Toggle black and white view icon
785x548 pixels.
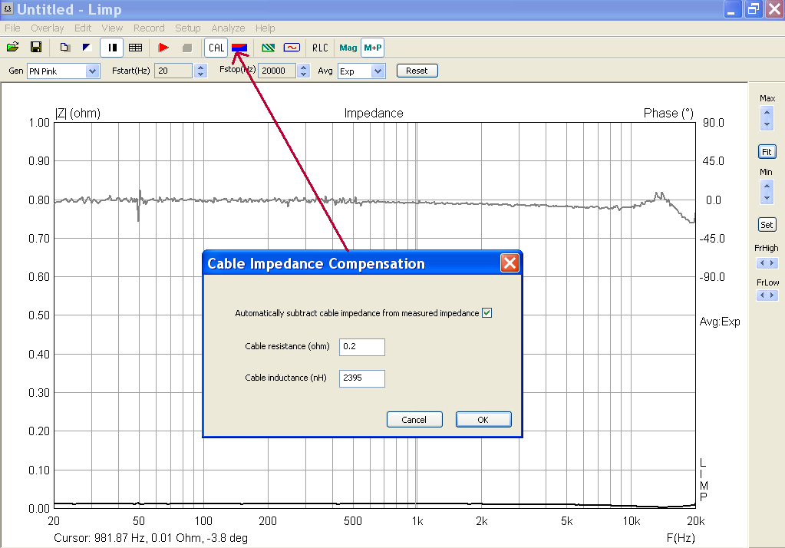(87, 47)
